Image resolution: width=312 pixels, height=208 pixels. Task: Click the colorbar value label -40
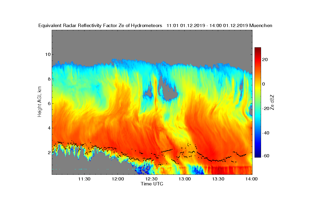266,133
